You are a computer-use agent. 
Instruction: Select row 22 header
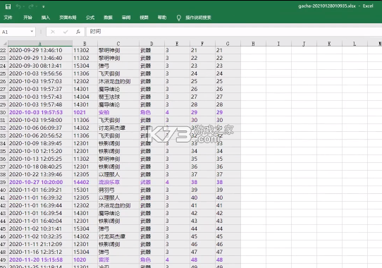[x=4, y=50]
